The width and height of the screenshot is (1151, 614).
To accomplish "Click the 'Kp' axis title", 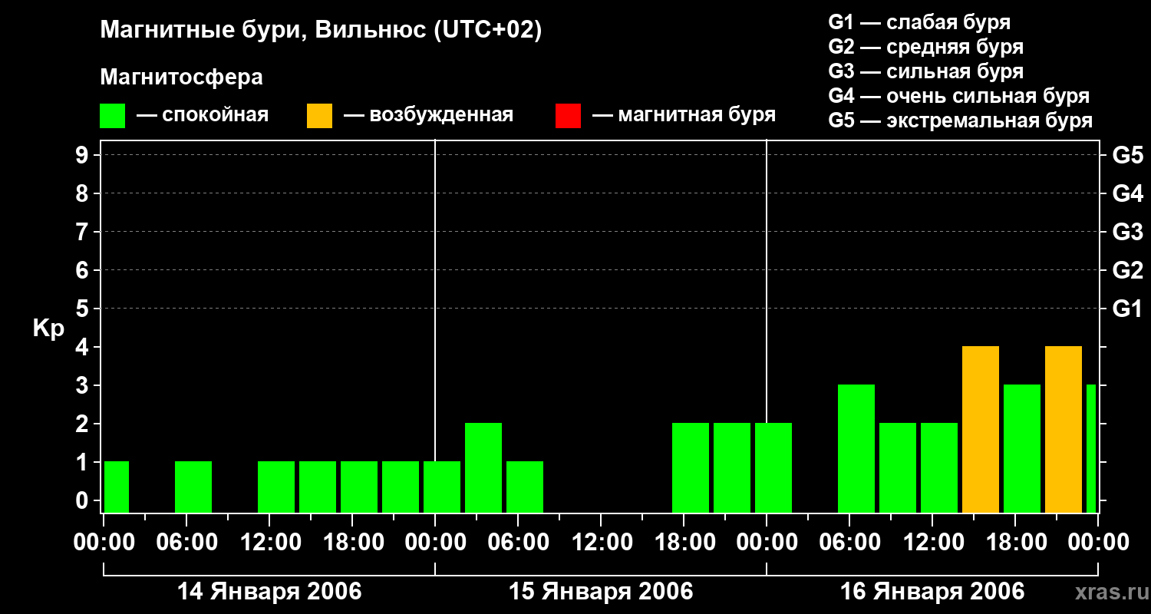I will [48, 328].
